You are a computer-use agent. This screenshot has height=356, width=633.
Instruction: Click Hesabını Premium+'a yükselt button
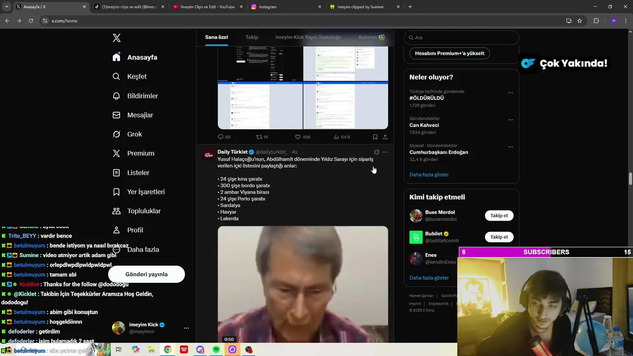(450, 53)
